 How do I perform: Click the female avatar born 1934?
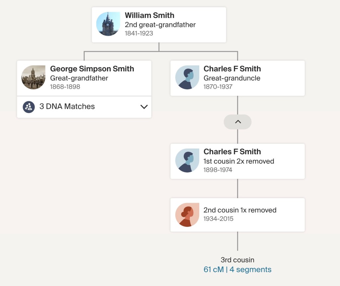pyautogui.click(x=187, y=215)
